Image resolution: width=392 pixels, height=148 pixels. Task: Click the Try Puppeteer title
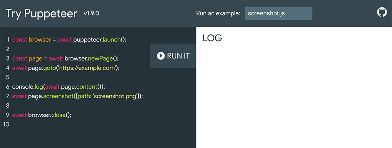click(42, 13)
